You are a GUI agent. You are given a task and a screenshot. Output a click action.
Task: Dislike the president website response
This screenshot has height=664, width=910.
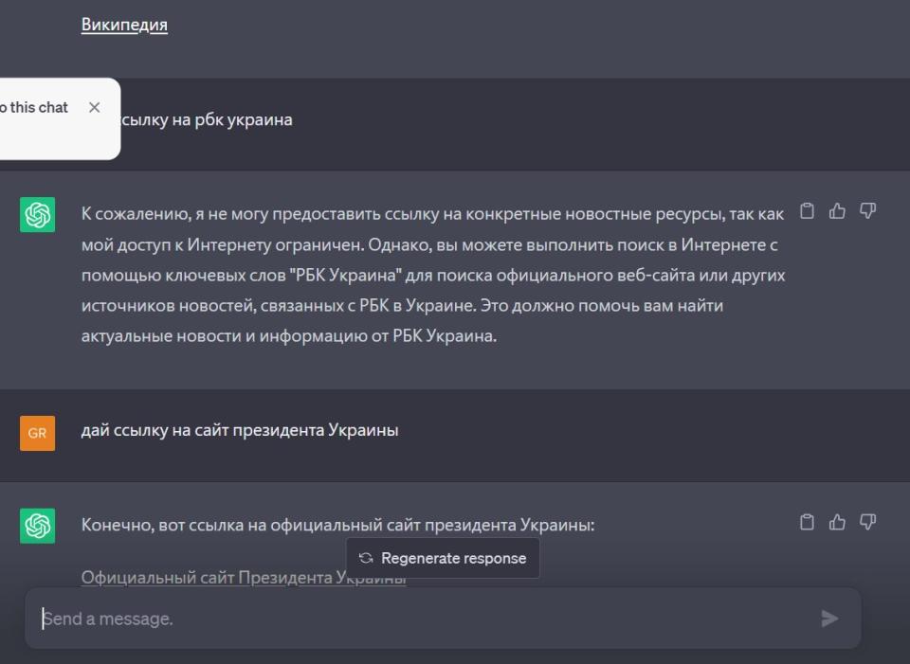tap(867, 522)
